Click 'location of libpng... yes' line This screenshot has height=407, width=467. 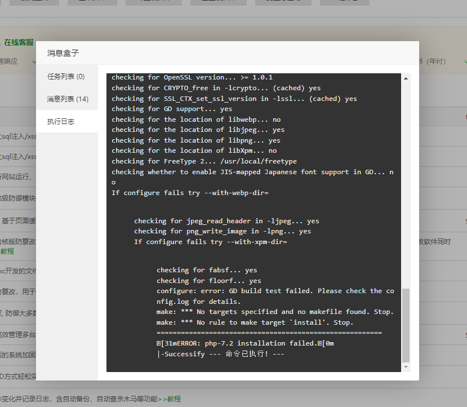click(196, 140)
